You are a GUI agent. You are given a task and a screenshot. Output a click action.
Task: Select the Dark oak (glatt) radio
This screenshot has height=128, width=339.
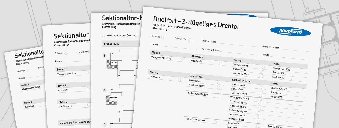coord(258,117)
